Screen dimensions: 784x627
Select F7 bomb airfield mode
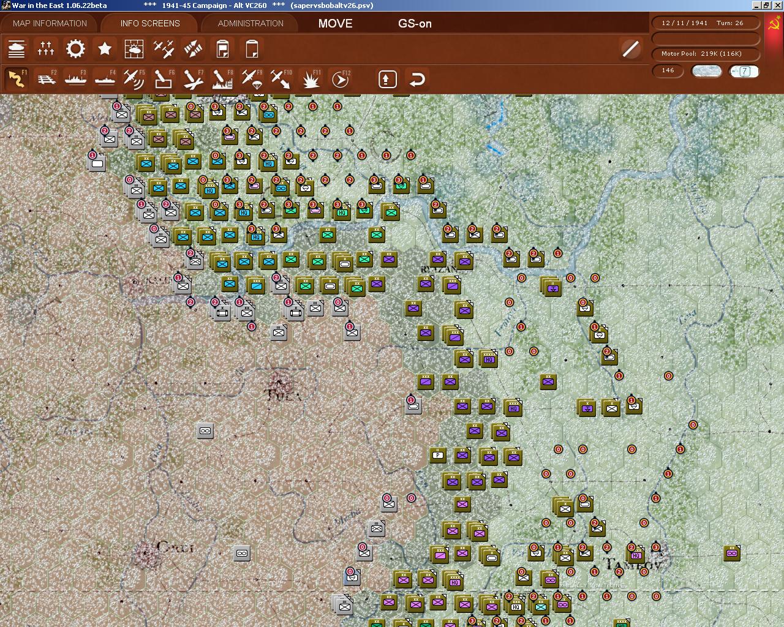pyautogui.click(x=193, y=79)
